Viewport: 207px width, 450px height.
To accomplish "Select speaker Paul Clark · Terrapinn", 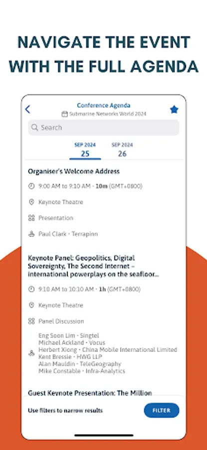I will coord(68,234).
